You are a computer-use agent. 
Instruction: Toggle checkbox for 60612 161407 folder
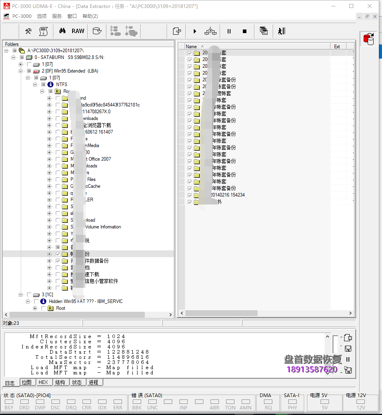pyautogui.click(x=58, y=132)
